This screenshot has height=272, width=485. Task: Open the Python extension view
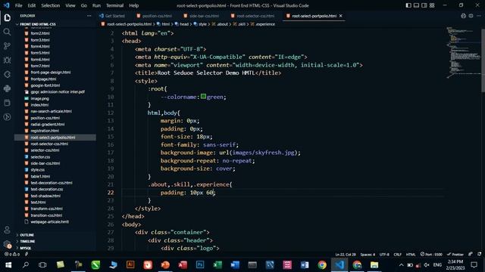coord(7,88)
